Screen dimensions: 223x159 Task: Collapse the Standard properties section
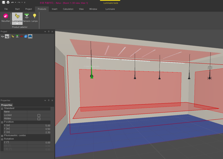click(x=2, y=108)
